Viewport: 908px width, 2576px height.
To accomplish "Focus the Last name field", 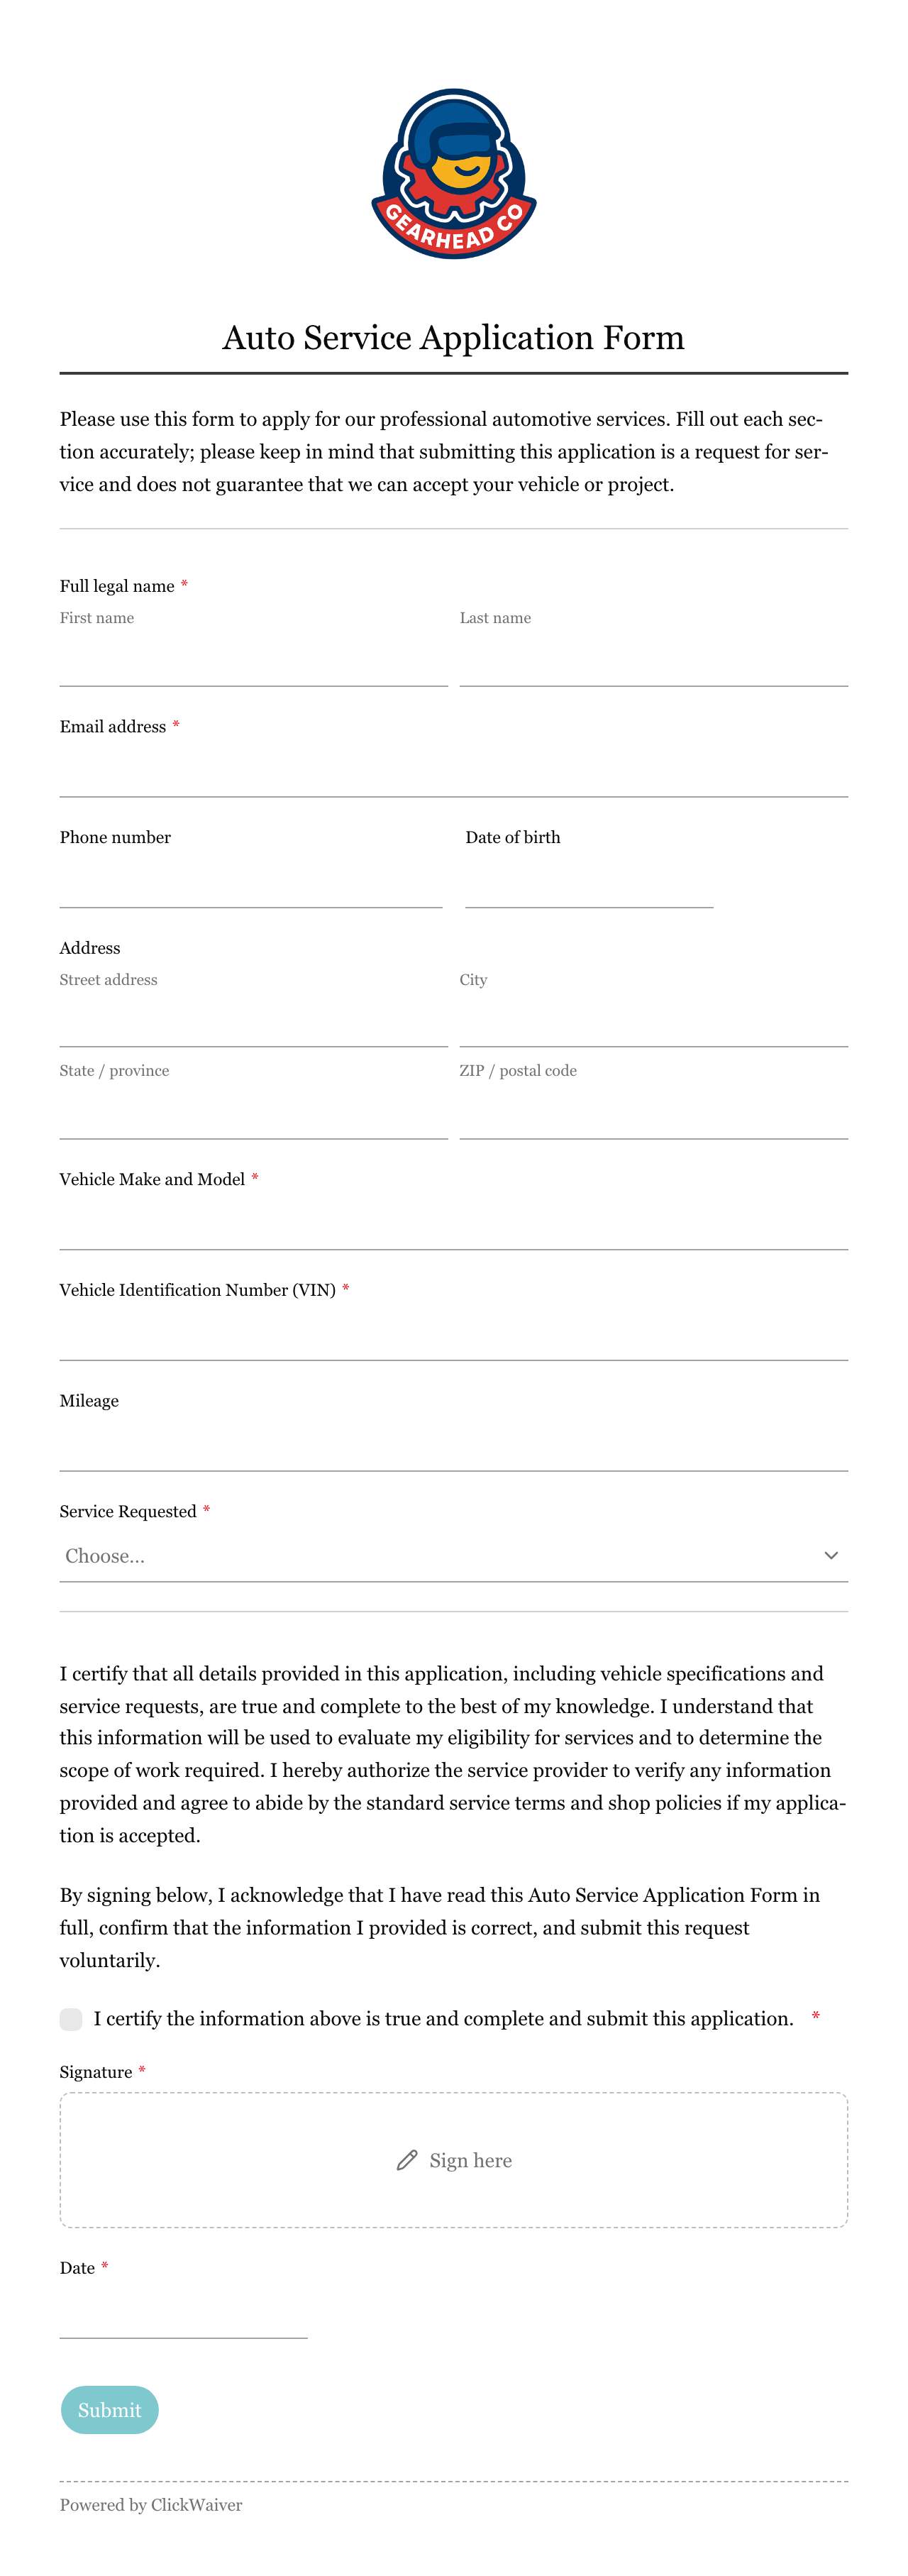I will coord(653,661).
